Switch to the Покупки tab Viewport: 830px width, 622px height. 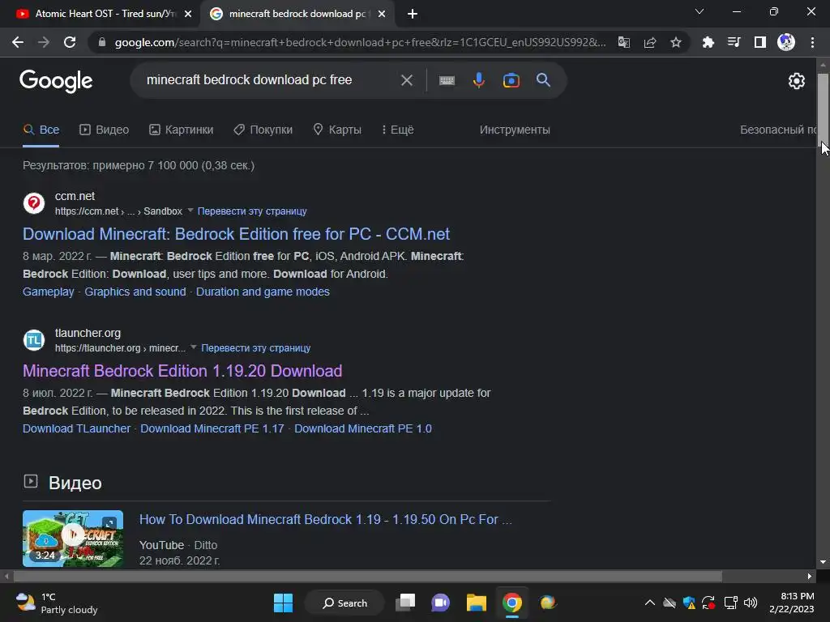[263, 130]
